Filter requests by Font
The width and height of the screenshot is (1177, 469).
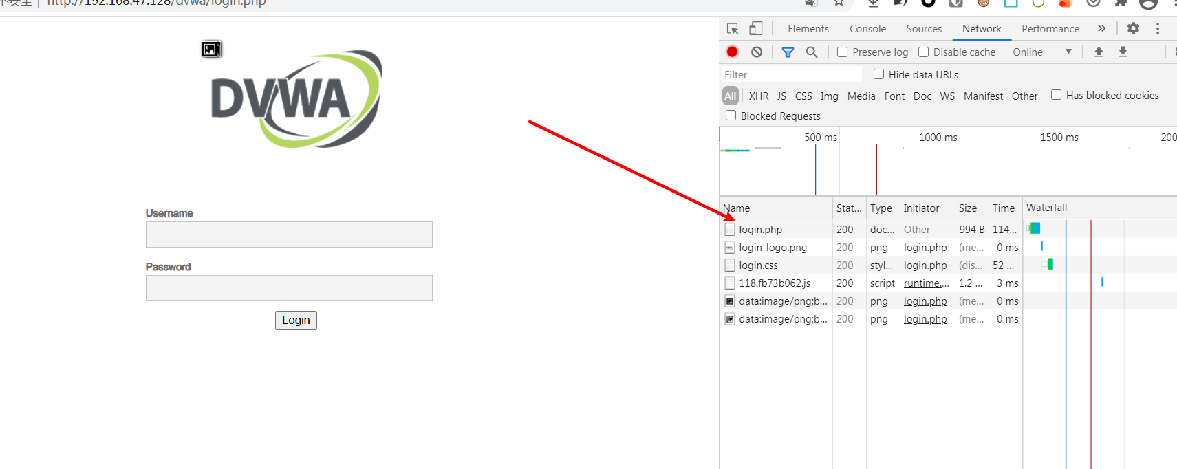click(894, 96)
